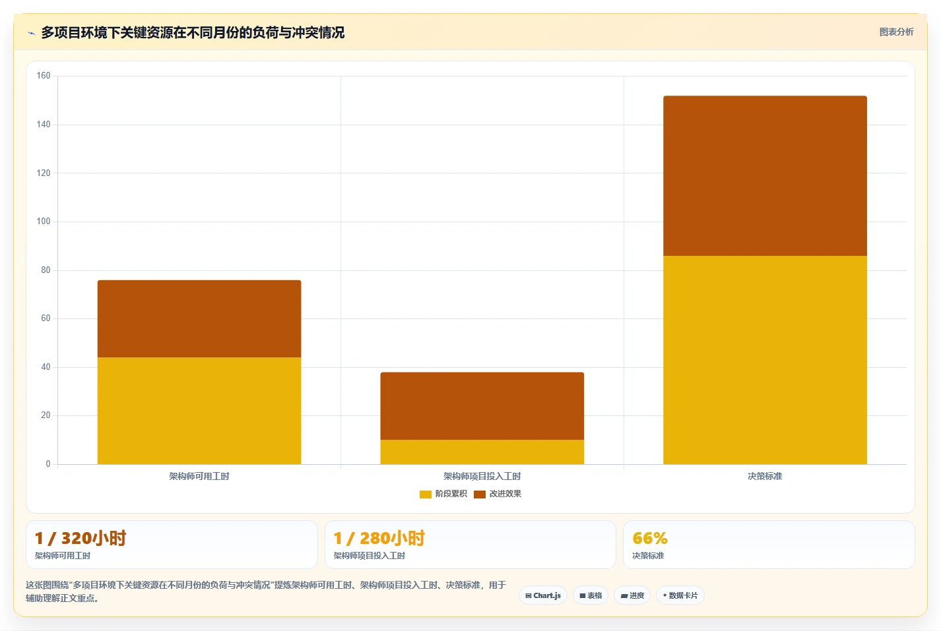Click the yellow segment of 架构师可用工时 bar
The image size is (941, 631).
[199, 411]
